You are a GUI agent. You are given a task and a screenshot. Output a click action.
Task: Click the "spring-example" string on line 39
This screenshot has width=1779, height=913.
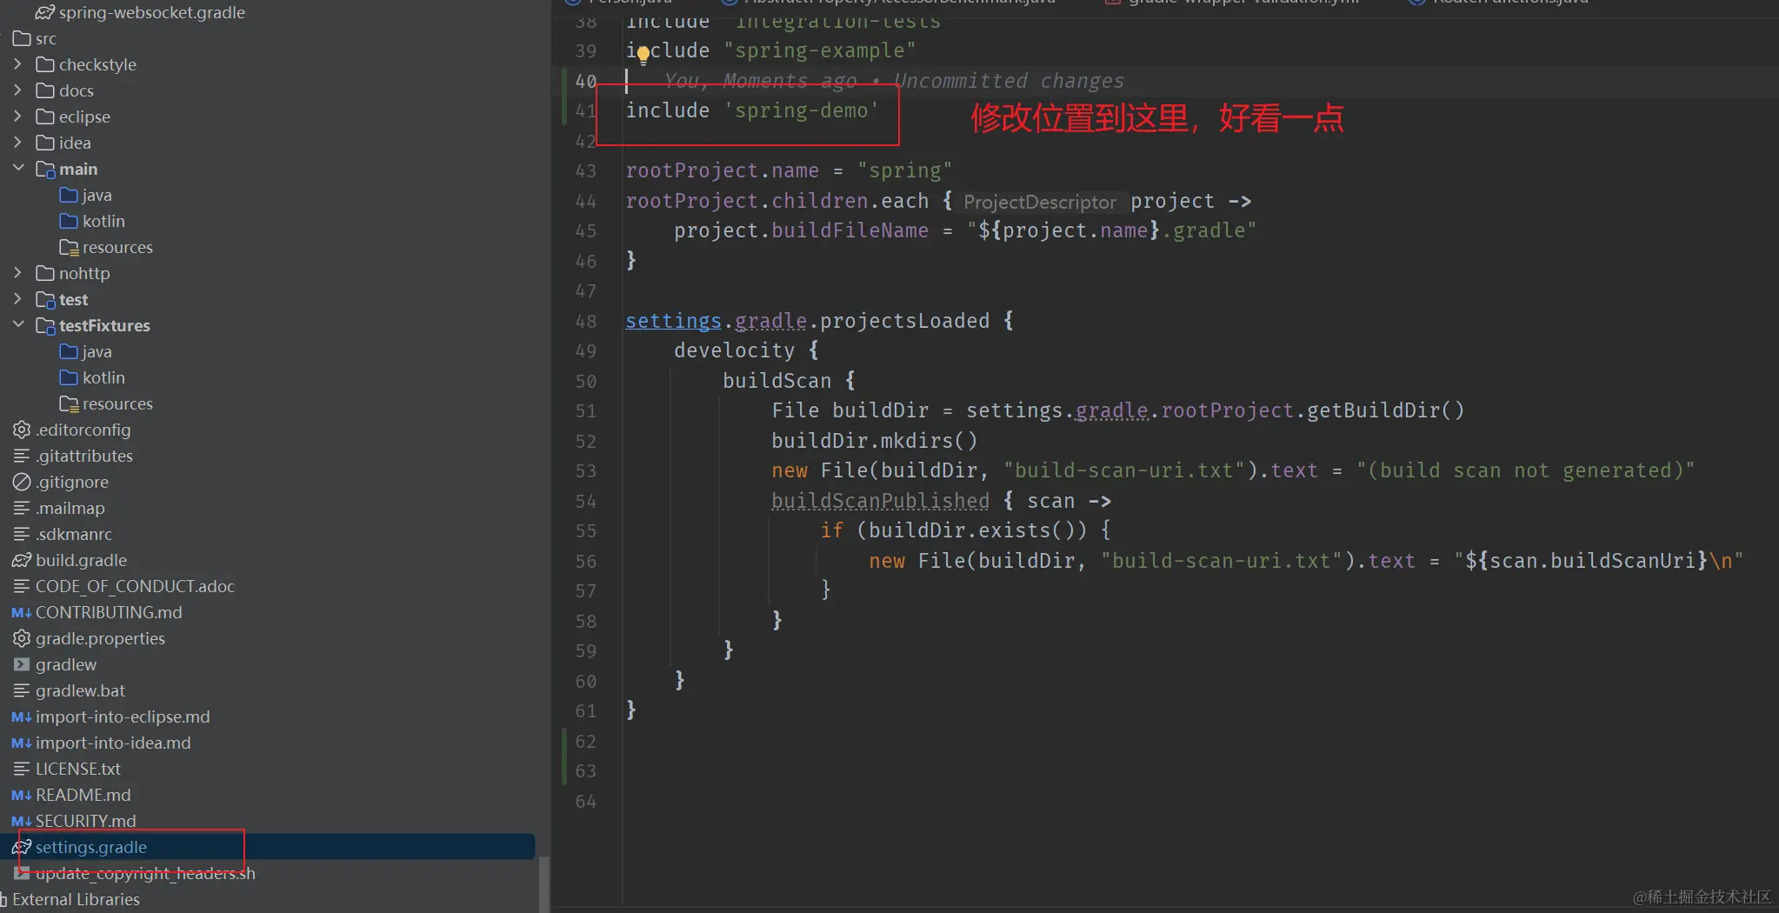point(819,50)
